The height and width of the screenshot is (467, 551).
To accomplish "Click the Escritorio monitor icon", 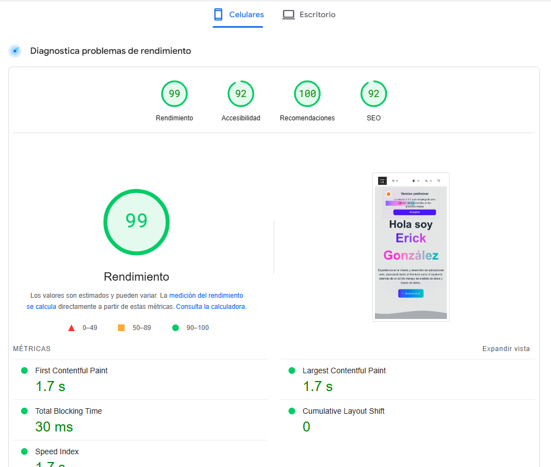I will click(289, 14).
